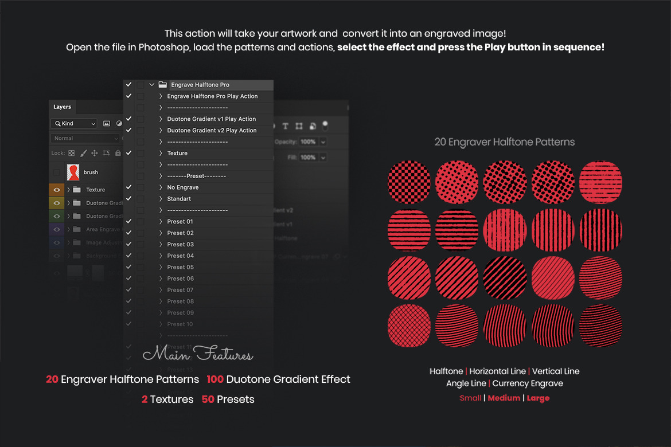This screenshot has height=447, width=671.
Task: Open the Kind filter dropdown
Action: click(74, 124)
